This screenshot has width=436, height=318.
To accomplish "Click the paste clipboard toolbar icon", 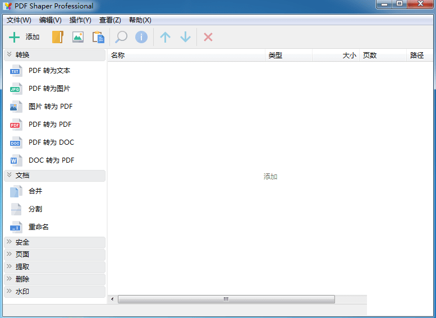I will click(98, 37).
